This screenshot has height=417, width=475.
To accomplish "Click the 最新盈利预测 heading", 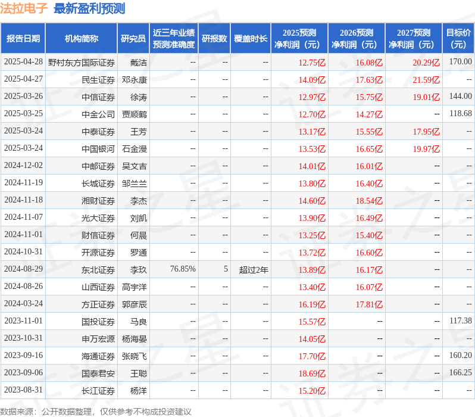I will [89, 8].
